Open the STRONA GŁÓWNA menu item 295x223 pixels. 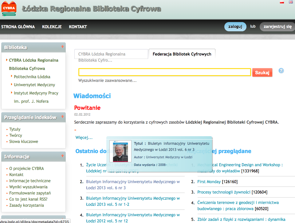(x=18, y=27)
